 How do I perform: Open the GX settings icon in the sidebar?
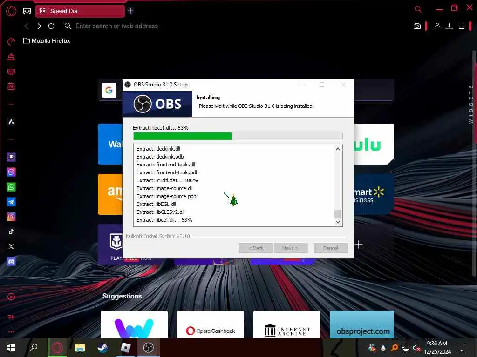(x=11, y=317)
